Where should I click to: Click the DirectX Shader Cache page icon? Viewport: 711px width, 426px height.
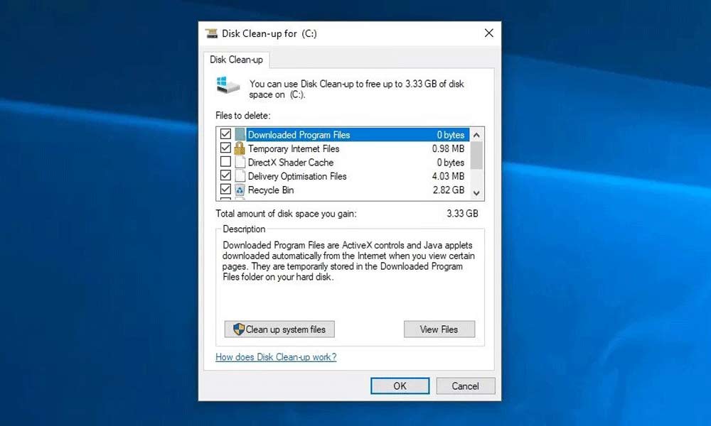coord(240,163)
